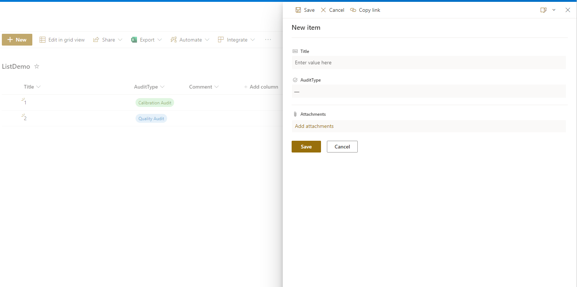
Task: Open the AuditType choice field
Action: [x=429, y=91]
